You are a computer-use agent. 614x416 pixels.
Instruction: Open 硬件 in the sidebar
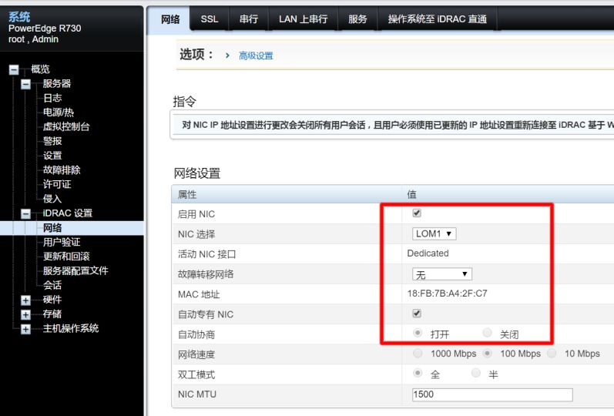pos(52,300)
